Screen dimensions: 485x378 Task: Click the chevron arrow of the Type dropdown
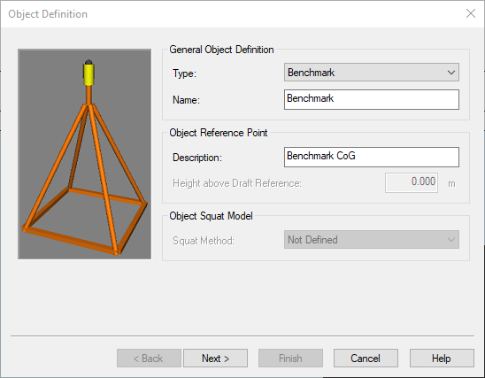(x=451, y=73)
